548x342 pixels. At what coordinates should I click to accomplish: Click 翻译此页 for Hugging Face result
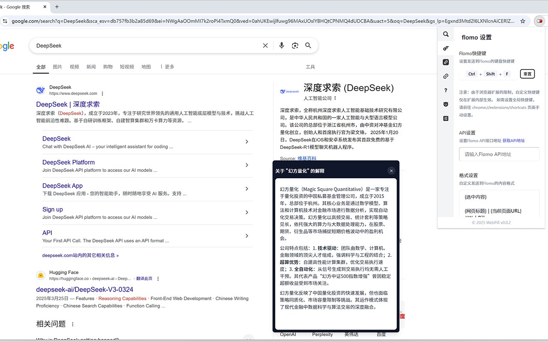[144, 279]
